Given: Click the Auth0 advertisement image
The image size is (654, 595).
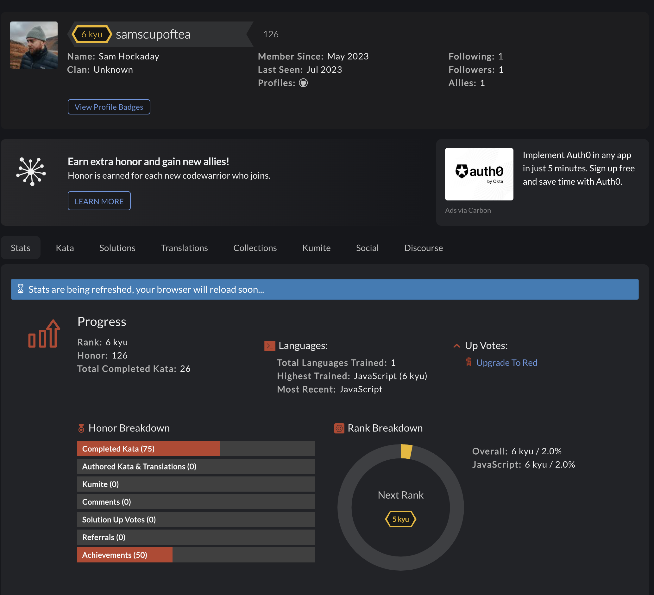Looking at the screenshot, I should click(x=479, y=174).
